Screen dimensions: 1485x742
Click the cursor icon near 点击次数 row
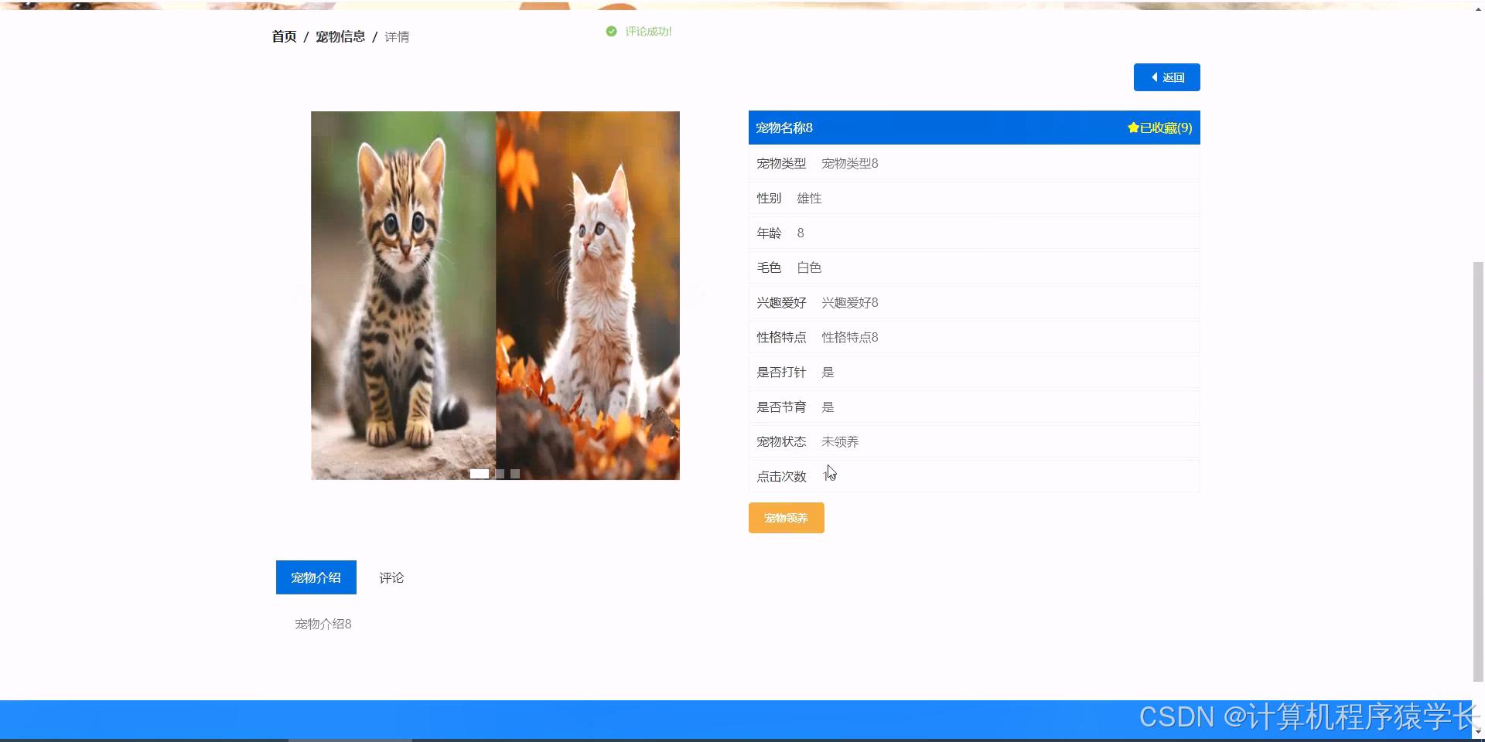[831, 472]
